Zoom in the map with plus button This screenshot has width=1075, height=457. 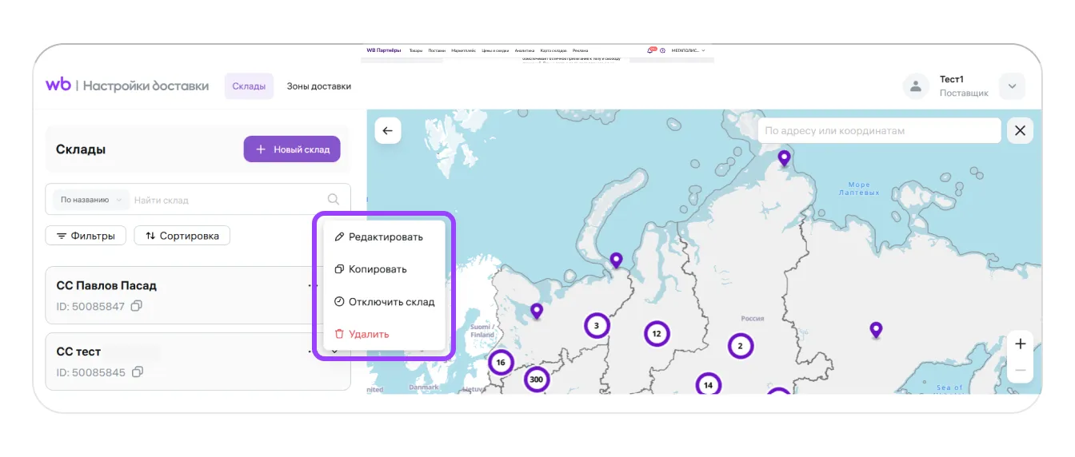point(1020,344)
